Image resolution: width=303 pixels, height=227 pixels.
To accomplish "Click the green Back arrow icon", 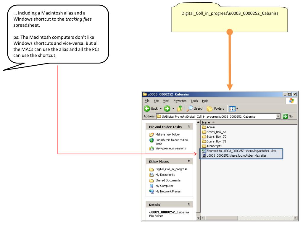I will pyautogui.click(x=147, y=109).
